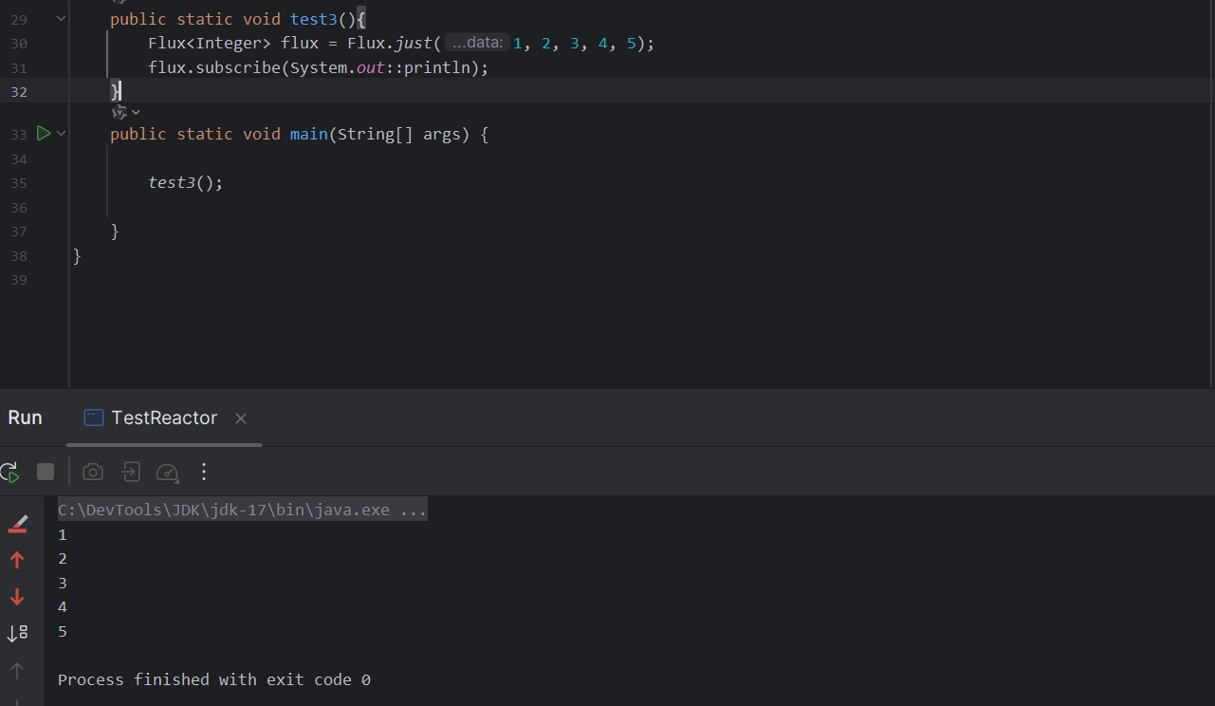Collapse the test3 method fold arrow

pos(62,18)
